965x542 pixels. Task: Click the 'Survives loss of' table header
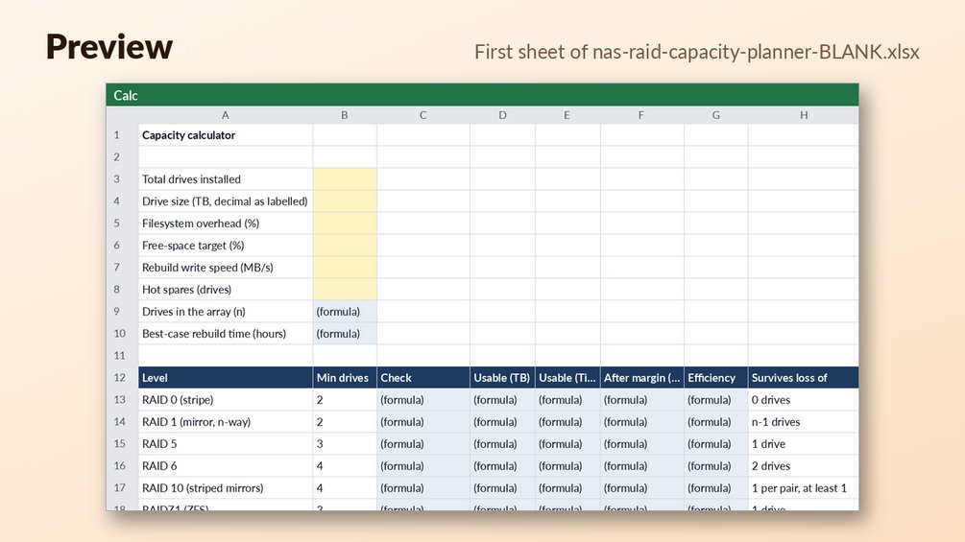click(x=804, y=378)
